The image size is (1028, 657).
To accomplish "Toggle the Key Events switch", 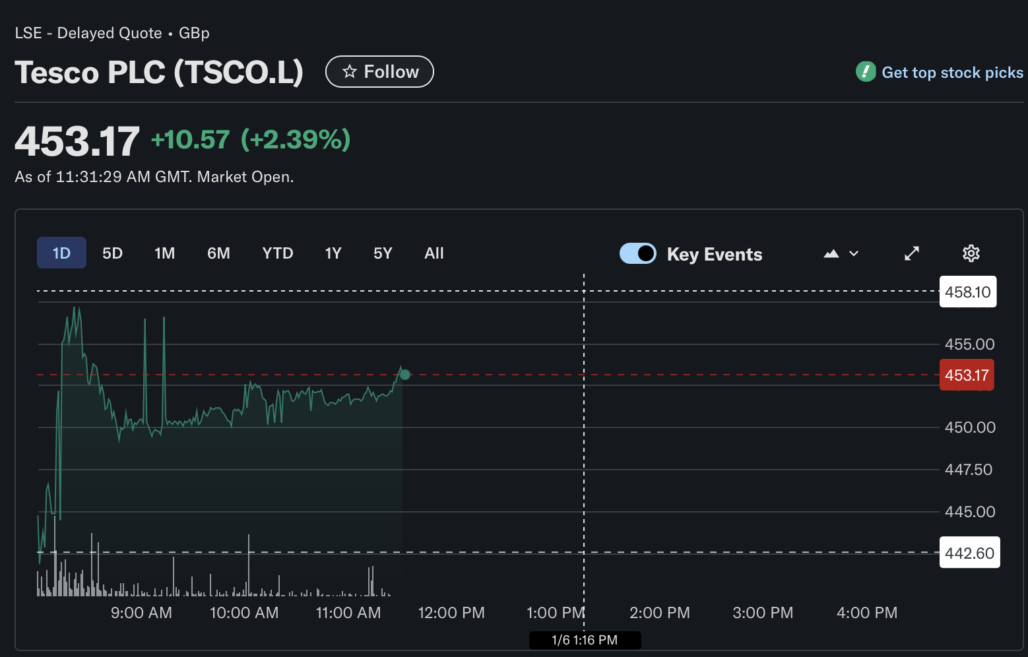I will 637,253.
